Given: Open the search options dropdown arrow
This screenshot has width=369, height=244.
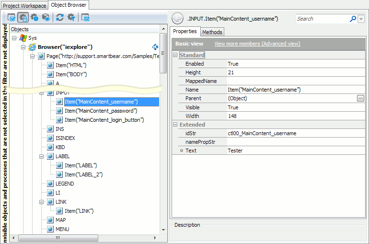Looking at the screenshot, I should point(361,19).
